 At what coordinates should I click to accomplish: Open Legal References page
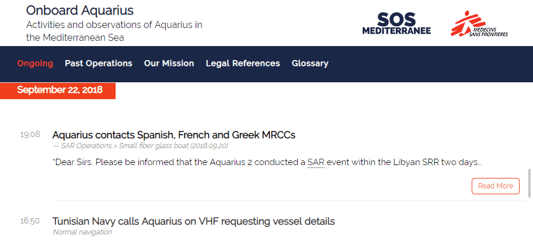coord(243,64)
